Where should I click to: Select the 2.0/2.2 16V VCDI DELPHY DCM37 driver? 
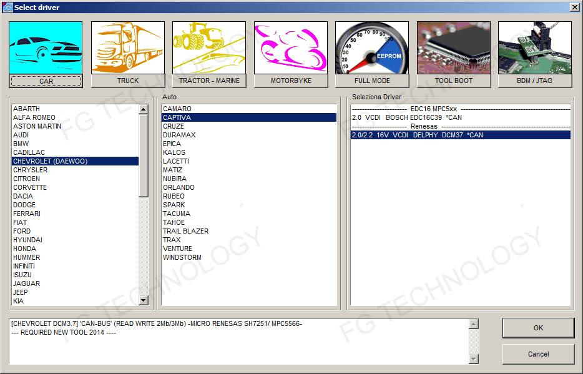[x=460, y=135]
